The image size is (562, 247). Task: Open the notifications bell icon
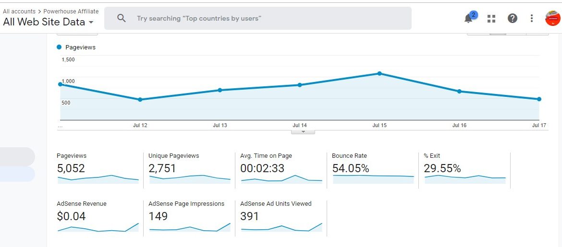pyautogui.click(x=468, y=19)
